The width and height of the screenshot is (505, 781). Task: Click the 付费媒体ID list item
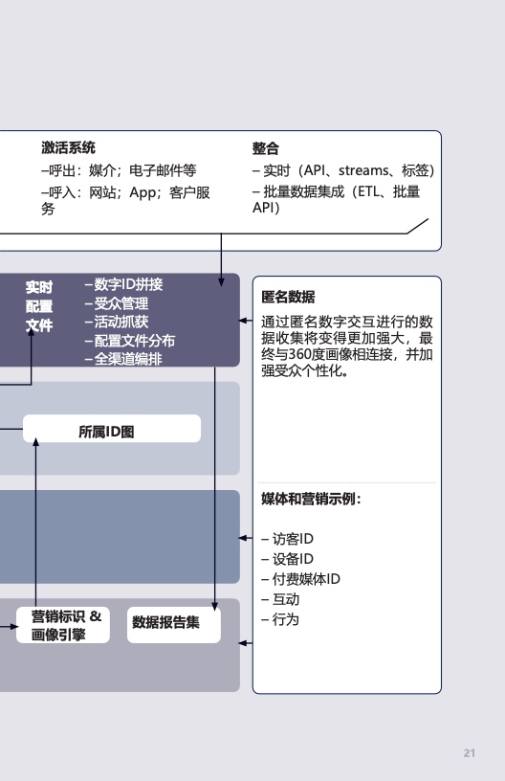301,579
